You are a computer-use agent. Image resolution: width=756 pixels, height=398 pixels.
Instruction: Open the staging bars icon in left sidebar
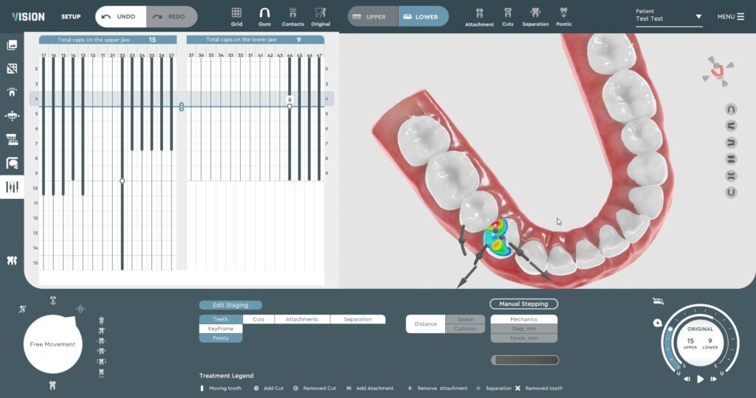coord(12,186)
